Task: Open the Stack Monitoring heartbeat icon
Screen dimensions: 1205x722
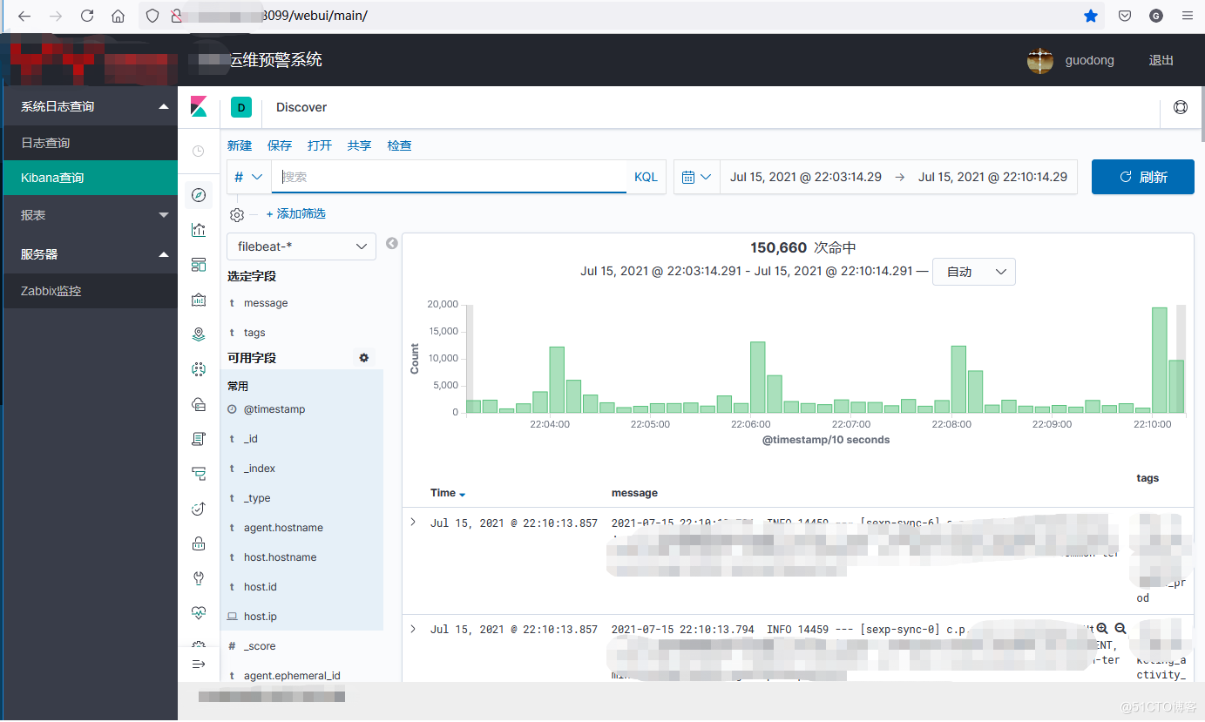Action: pyautogui.click(x=199, y=612)
